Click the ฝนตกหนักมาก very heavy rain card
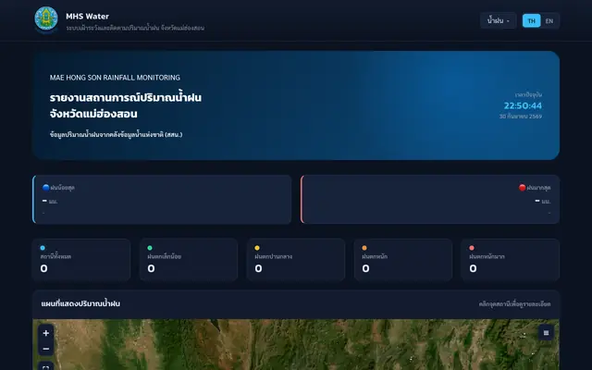The image size is (592, 370). click(510, 260)
